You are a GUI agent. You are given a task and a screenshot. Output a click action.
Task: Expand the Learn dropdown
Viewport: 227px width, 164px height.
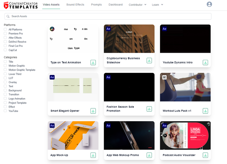click(157, 5)
